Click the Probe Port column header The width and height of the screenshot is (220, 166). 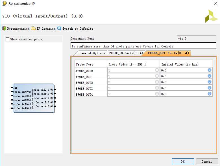[x=85, y=64]
